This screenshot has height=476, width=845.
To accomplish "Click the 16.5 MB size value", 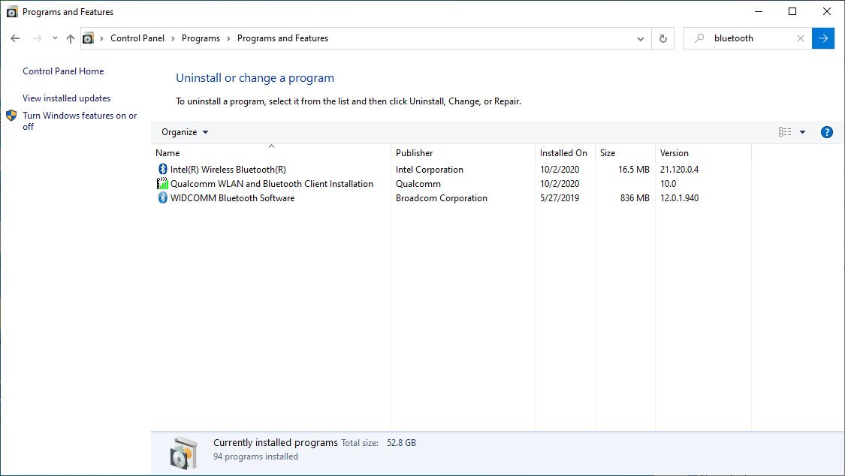I will pyautogui.click(x=634, y=170).
